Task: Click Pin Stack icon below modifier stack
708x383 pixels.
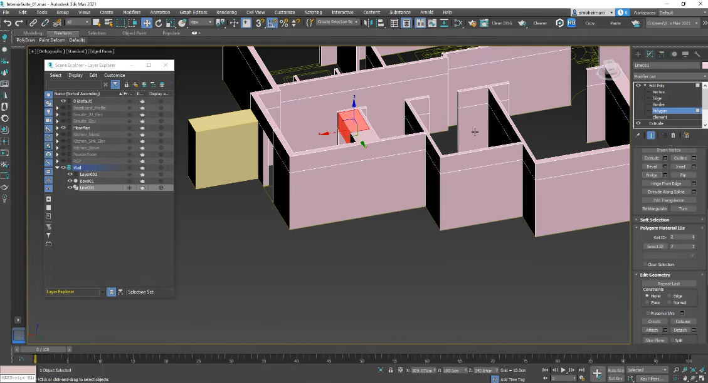Action: (x=638, y=135)
